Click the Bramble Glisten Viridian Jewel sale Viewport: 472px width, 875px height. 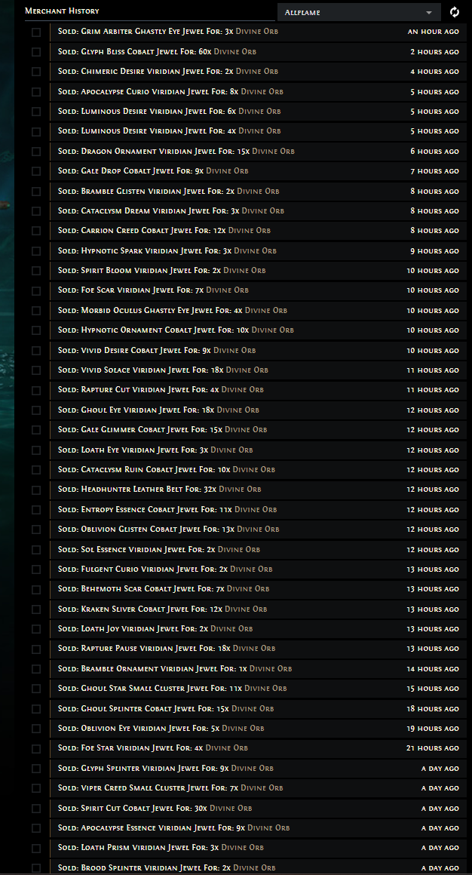259,192
